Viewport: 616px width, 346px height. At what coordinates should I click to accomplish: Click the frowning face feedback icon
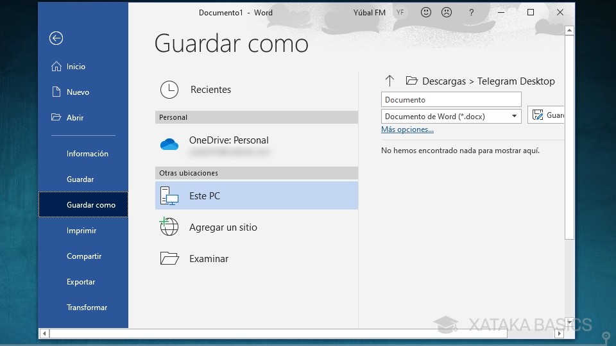[x=447, y=12]
